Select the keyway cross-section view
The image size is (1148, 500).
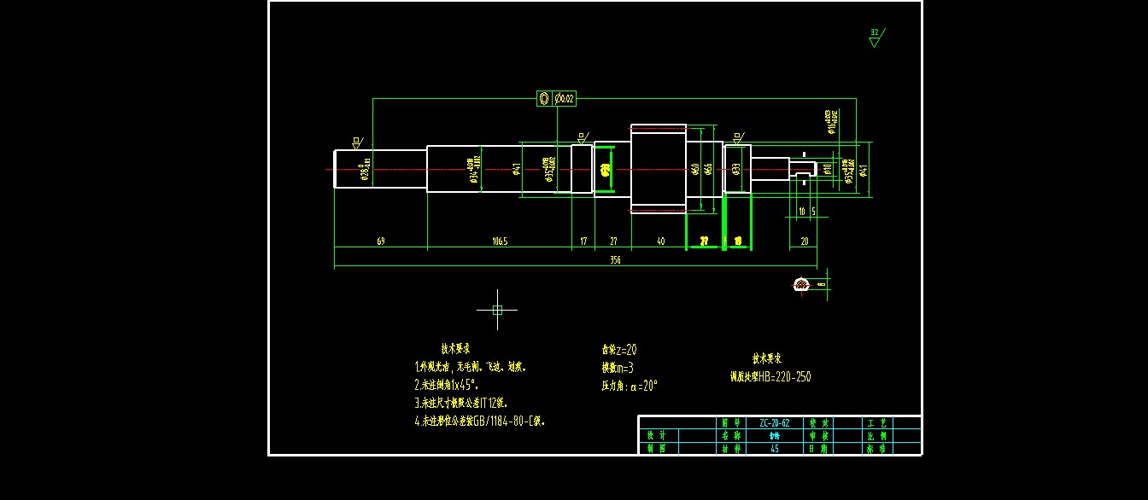pyautogui.click(x=803, y=284)
